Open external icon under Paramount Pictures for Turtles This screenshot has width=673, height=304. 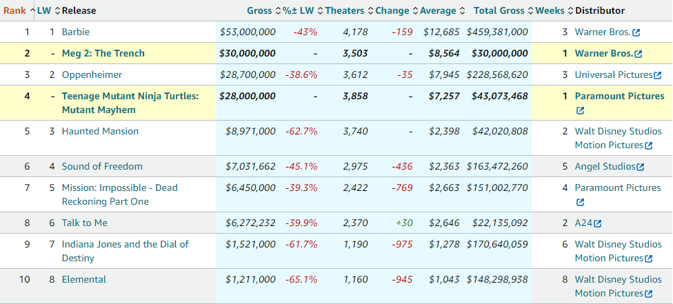pyautogui.click(x=580, y=110)
